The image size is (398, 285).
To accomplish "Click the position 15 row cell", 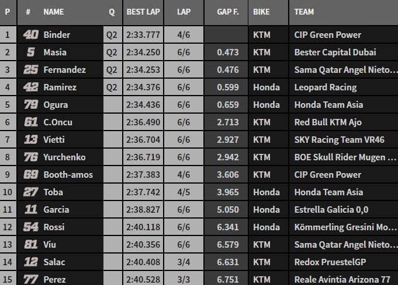I will (x=8, y=280).
